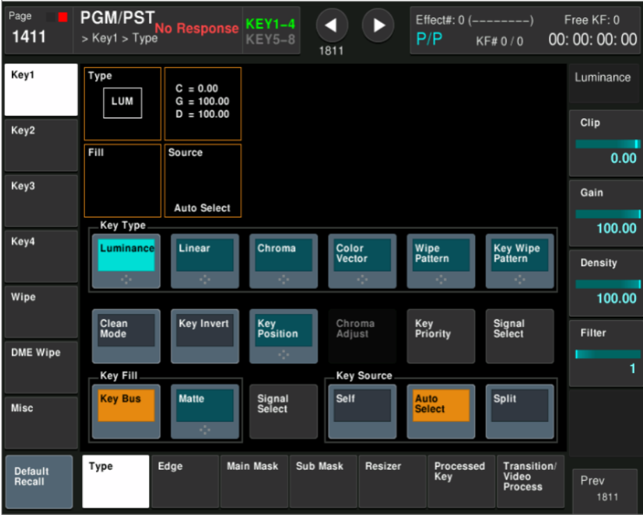This screenshot has width=643, height=515.
Task: Toggle the Key Invert button
Action: coord(205,335)
